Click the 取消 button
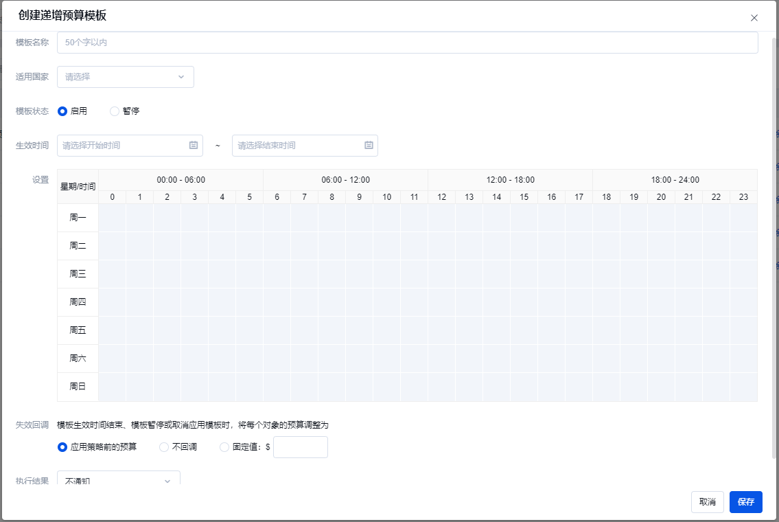The image size is (779, 522). [x=707, y=502]
